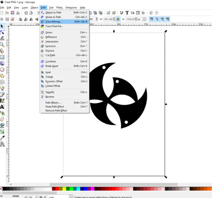Adjust the Height field spinner arrows
Image resolution: width=212 pixels, height=198 pixels.
pos(136,19)
